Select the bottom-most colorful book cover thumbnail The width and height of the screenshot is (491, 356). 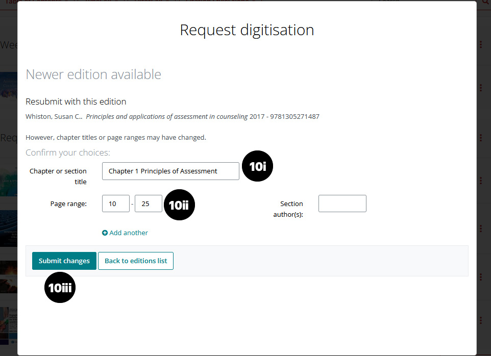8,321
